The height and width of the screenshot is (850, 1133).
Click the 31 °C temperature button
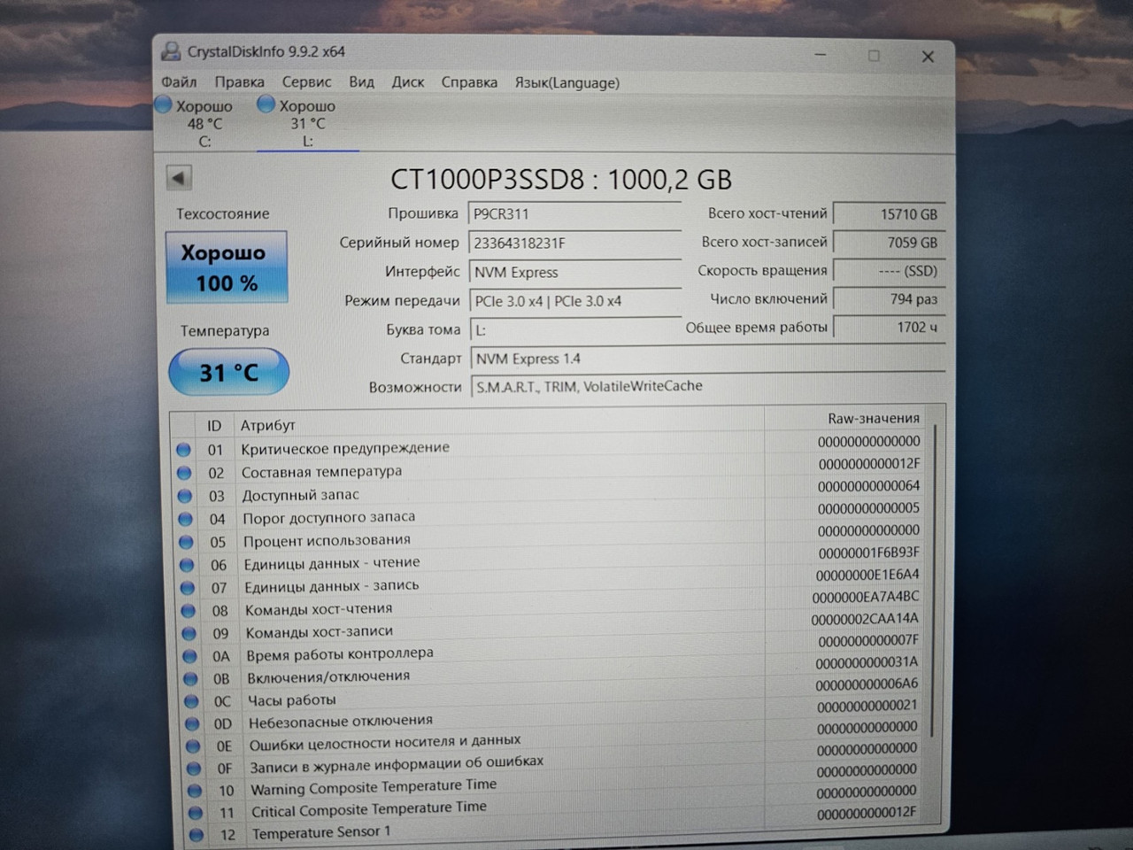click(x=228, y=372)
